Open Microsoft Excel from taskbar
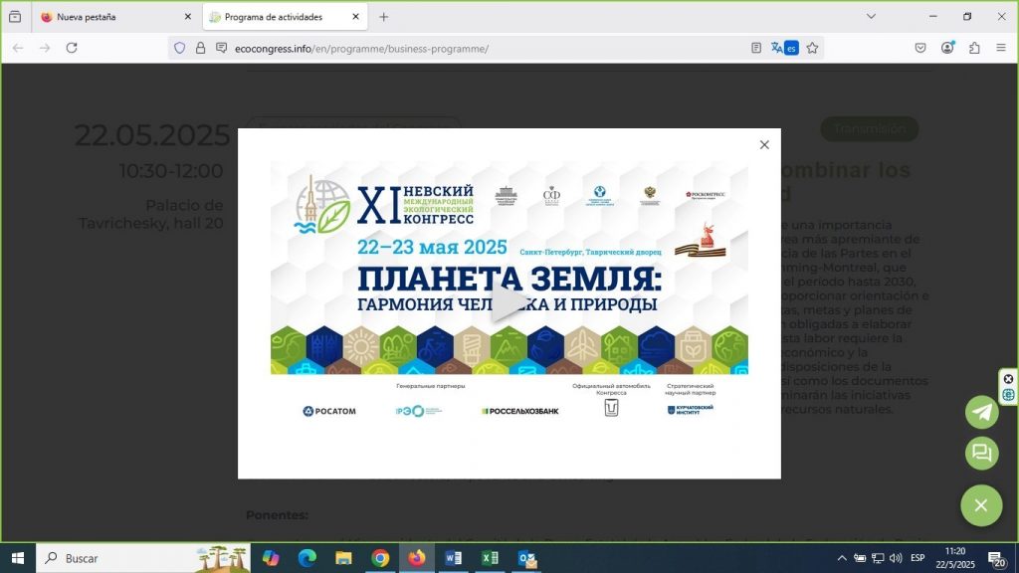The width and height of the screenshot is (1019, 573). (490, 558)
